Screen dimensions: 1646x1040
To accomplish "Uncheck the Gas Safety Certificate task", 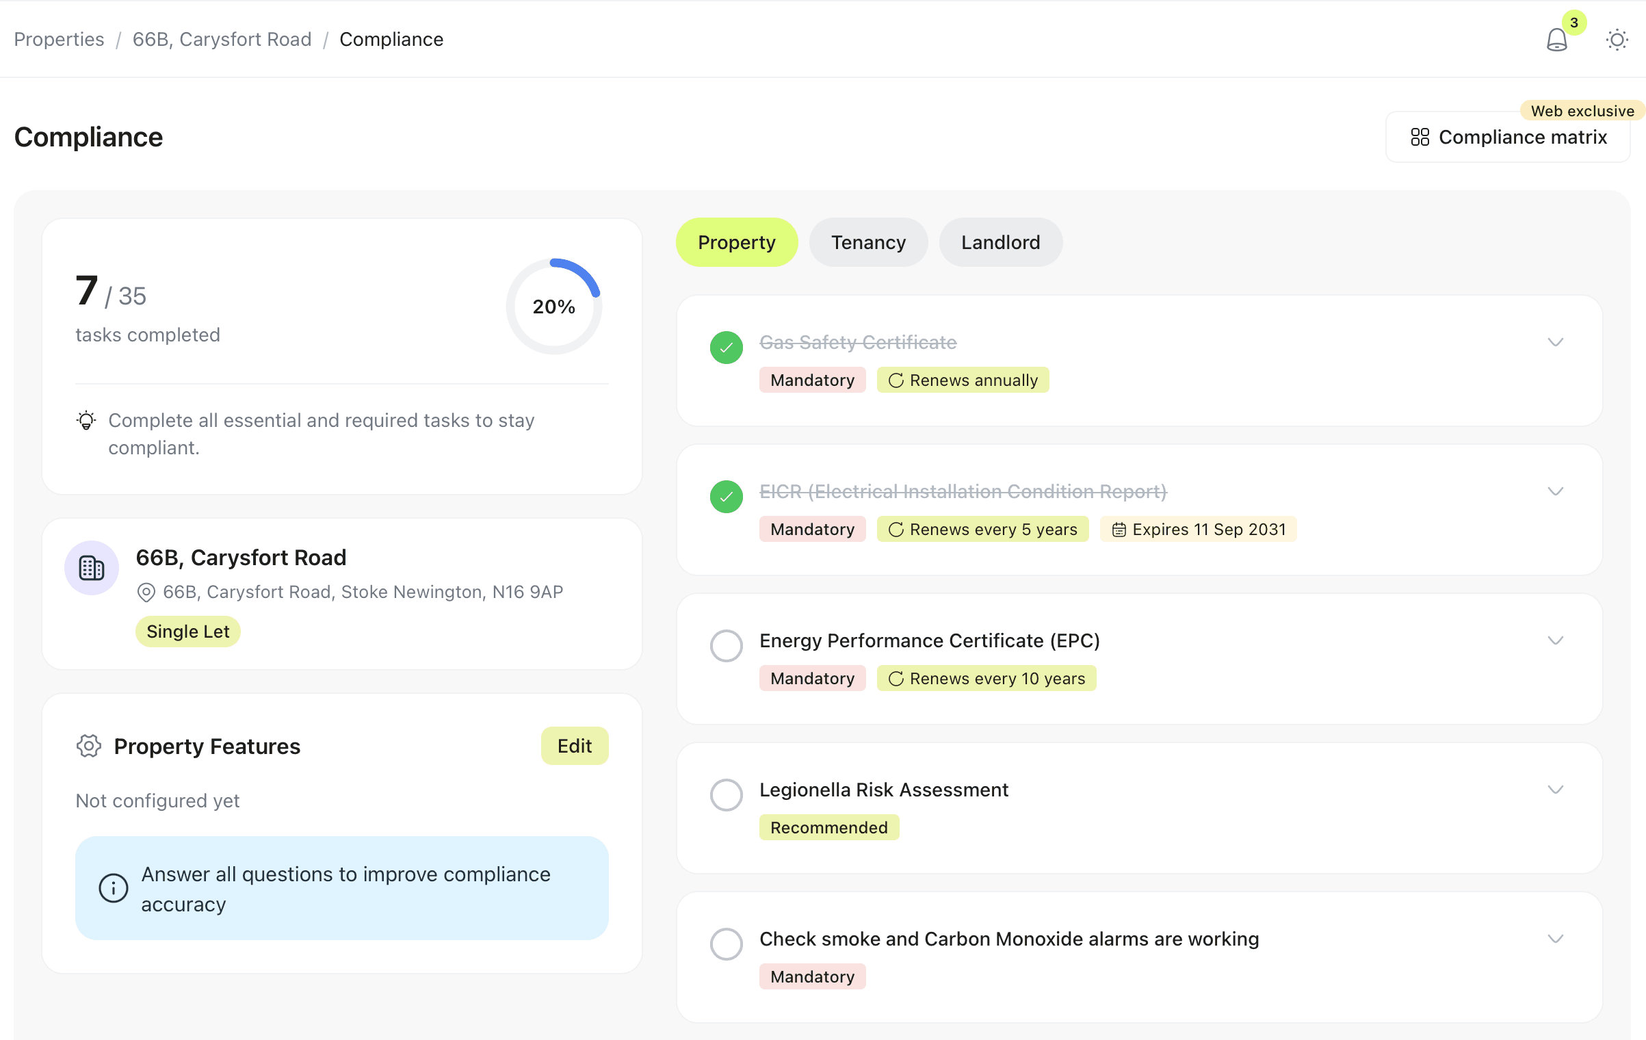I will [x=727, y=348].
